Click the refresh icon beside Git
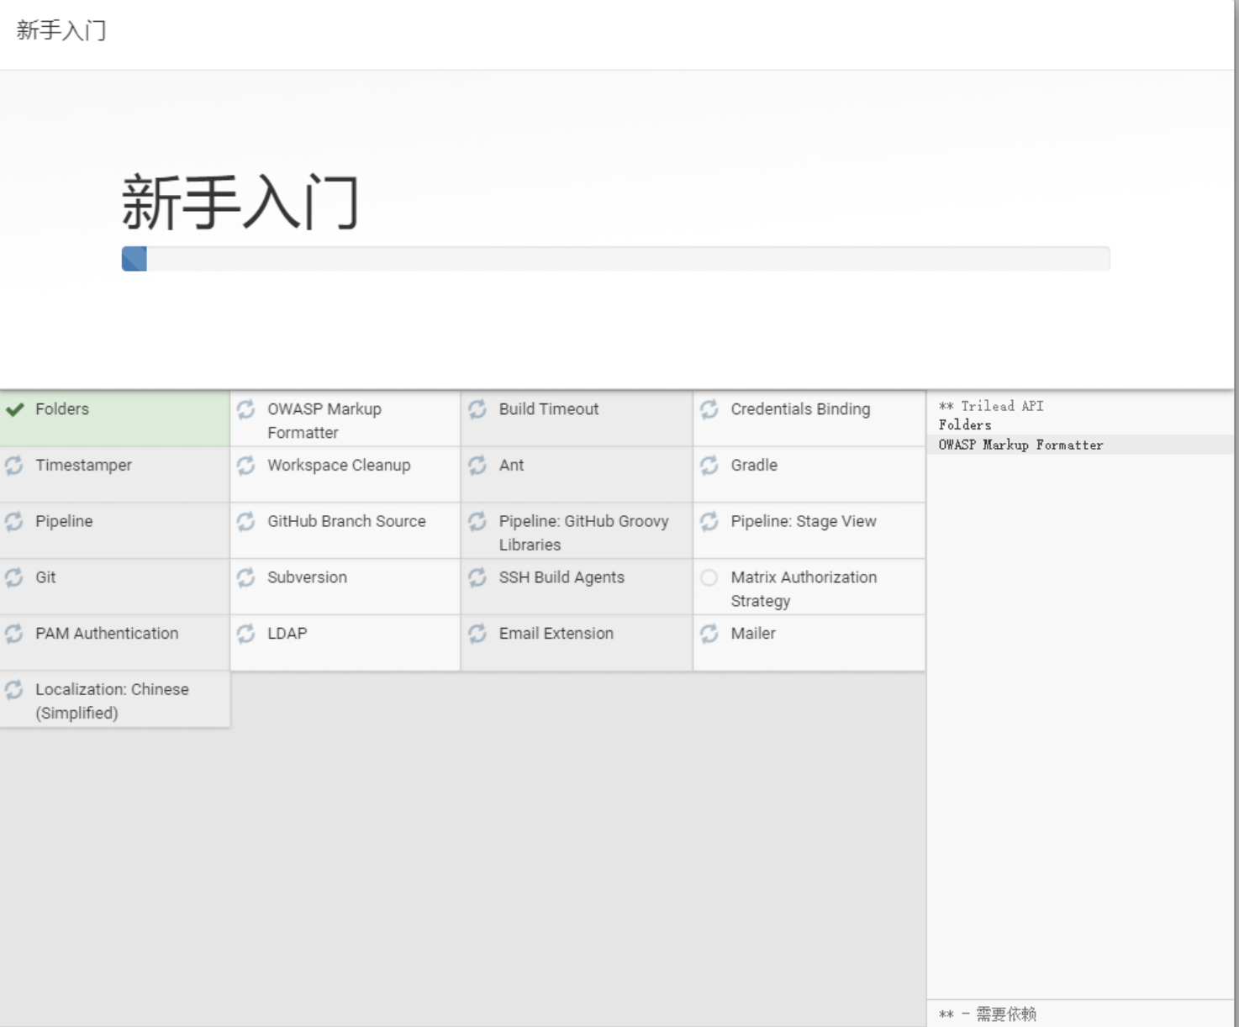Screen dimensions: 1239x1027 tap(14, 578)
